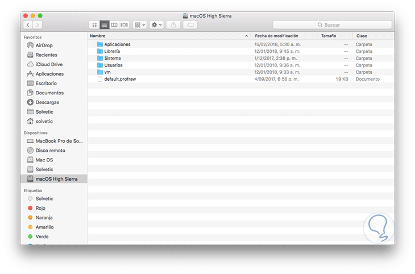Open the solvetic home folder in sidebar
This screenshot has width=415, height=274.
[x=54, y=122]
